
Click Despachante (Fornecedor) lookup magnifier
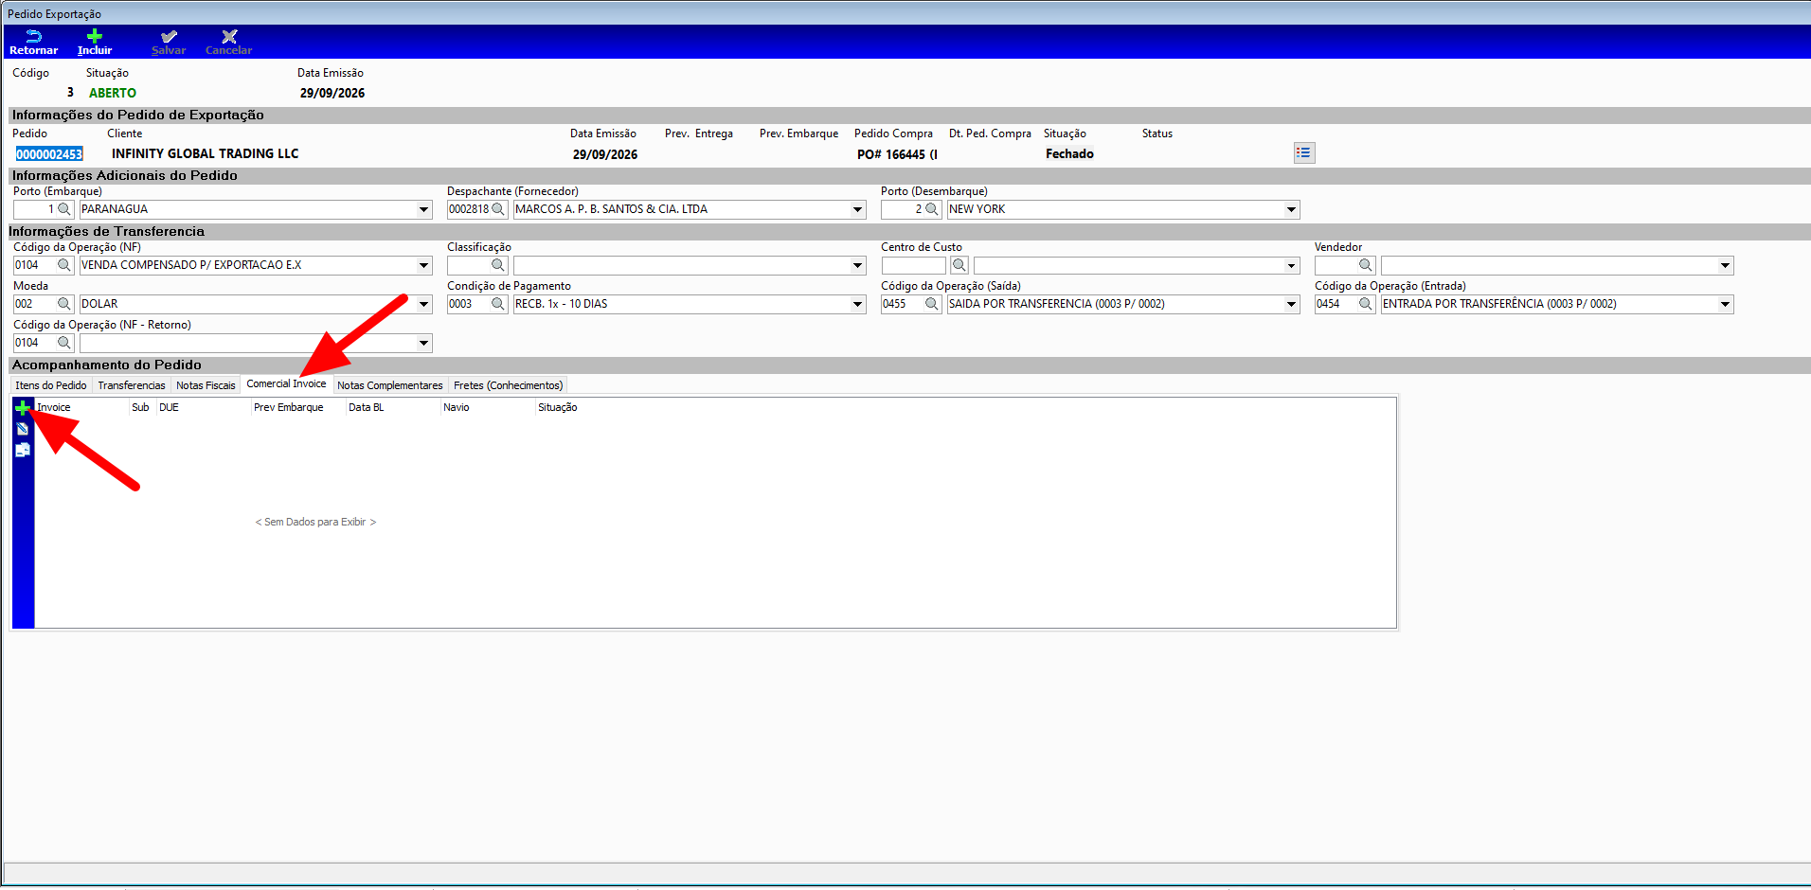pyautogui.click(x=498, y=209)
